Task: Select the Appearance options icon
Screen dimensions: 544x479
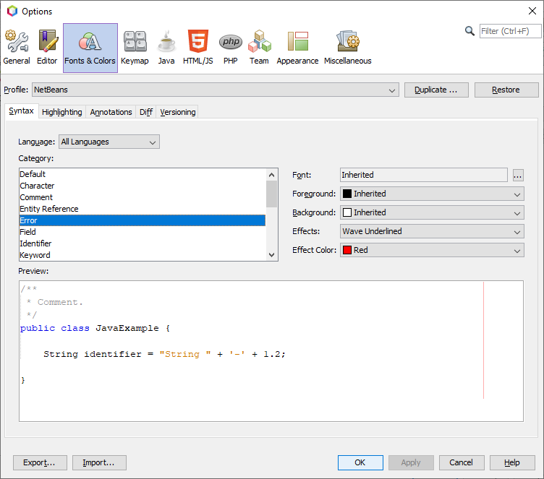Action: coord(297,48)
